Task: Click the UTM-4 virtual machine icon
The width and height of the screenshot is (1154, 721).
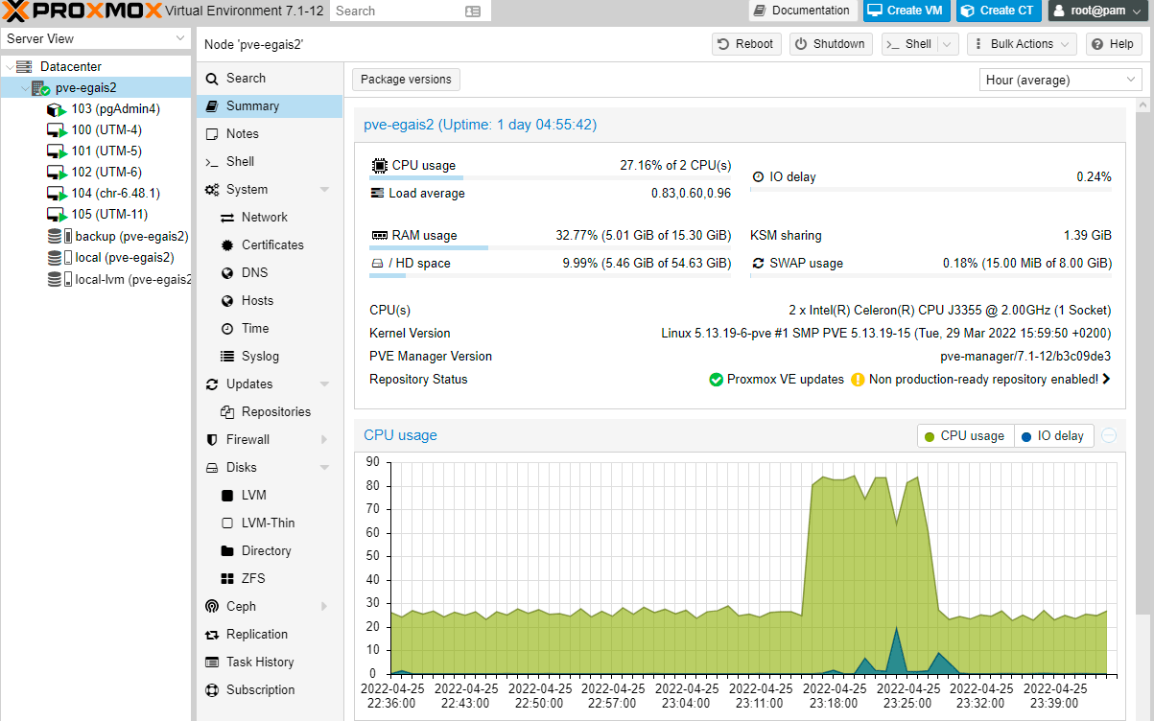Action: (x=57, y=130)
